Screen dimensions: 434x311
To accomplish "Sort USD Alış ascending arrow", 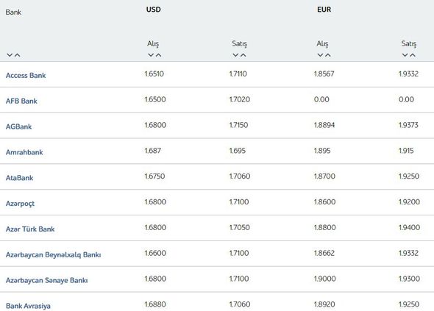I will point(158,55).
